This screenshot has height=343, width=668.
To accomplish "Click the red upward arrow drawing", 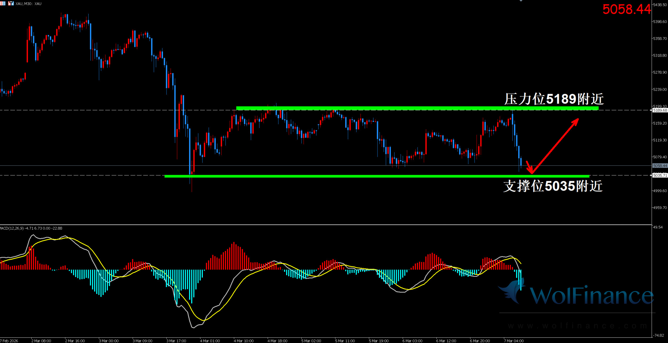I will (x=555, y=146).
